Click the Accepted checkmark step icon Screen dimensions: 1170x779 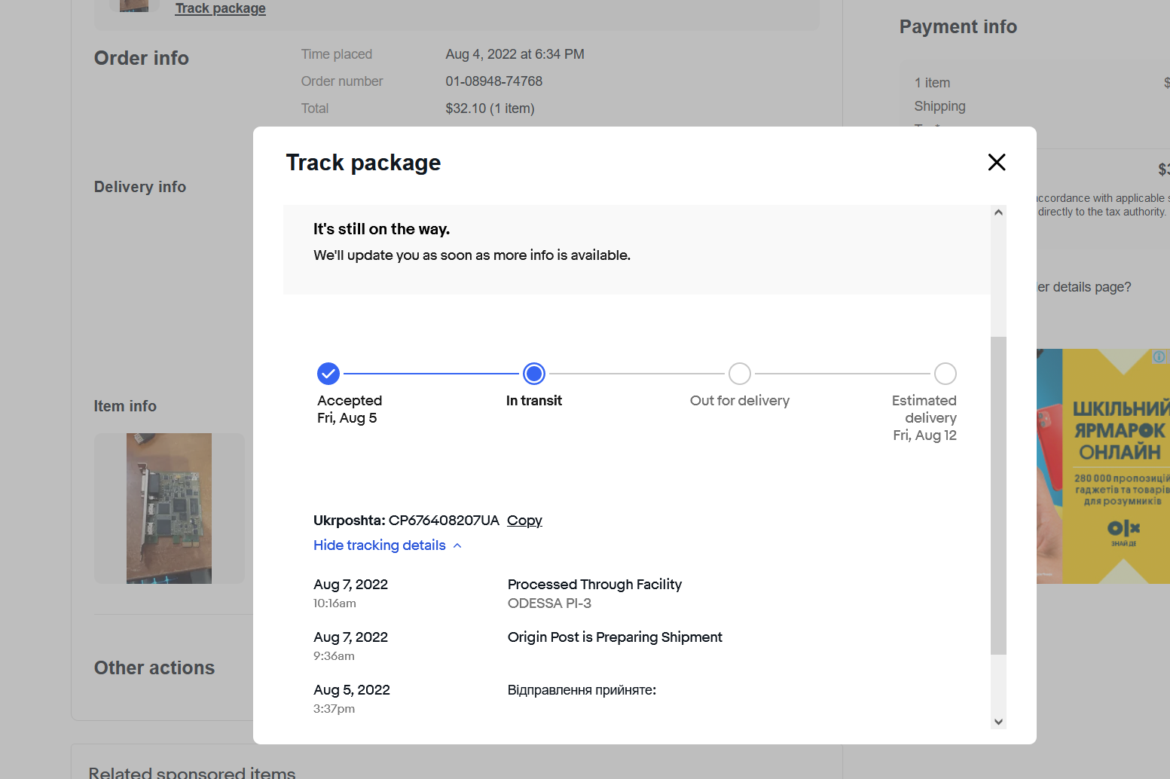328,374
